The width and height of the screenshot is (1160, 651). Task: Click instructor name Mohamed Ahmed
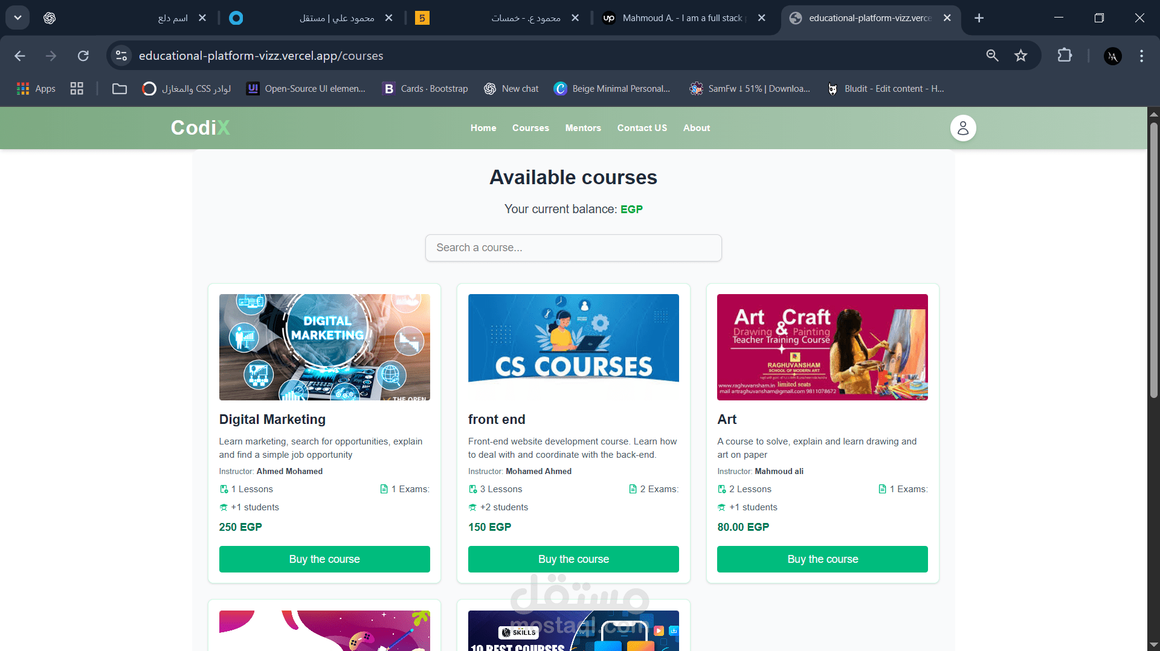pyautogui.click(x=538, y=471)
